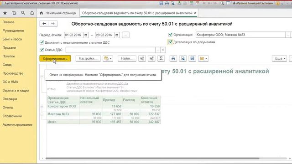
Task: Open Банк и касса section
Action: click(12, 39)
